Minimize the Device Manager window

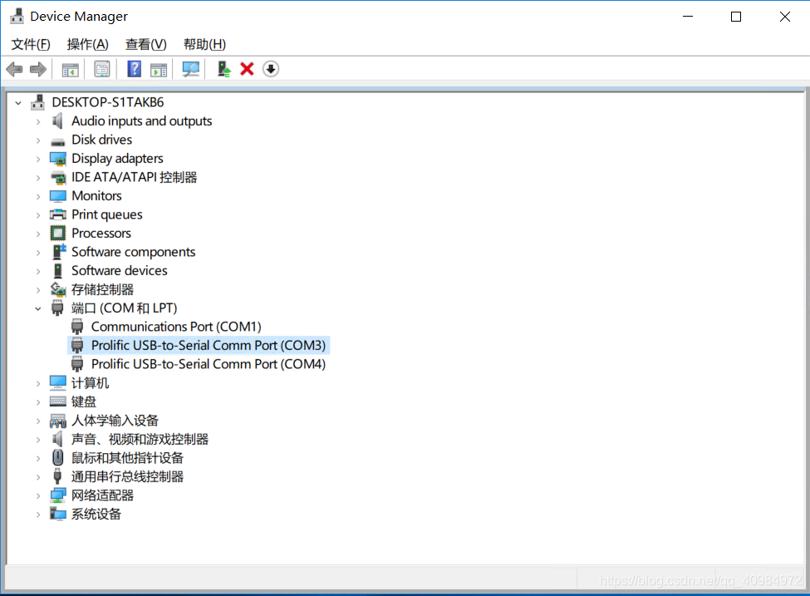688,17
